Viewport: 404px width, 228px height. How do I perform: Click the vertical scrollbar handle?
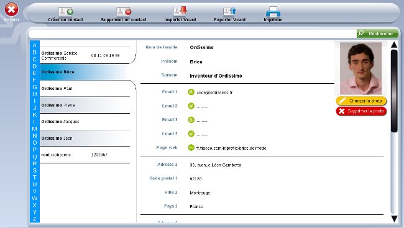pos(394,91)
